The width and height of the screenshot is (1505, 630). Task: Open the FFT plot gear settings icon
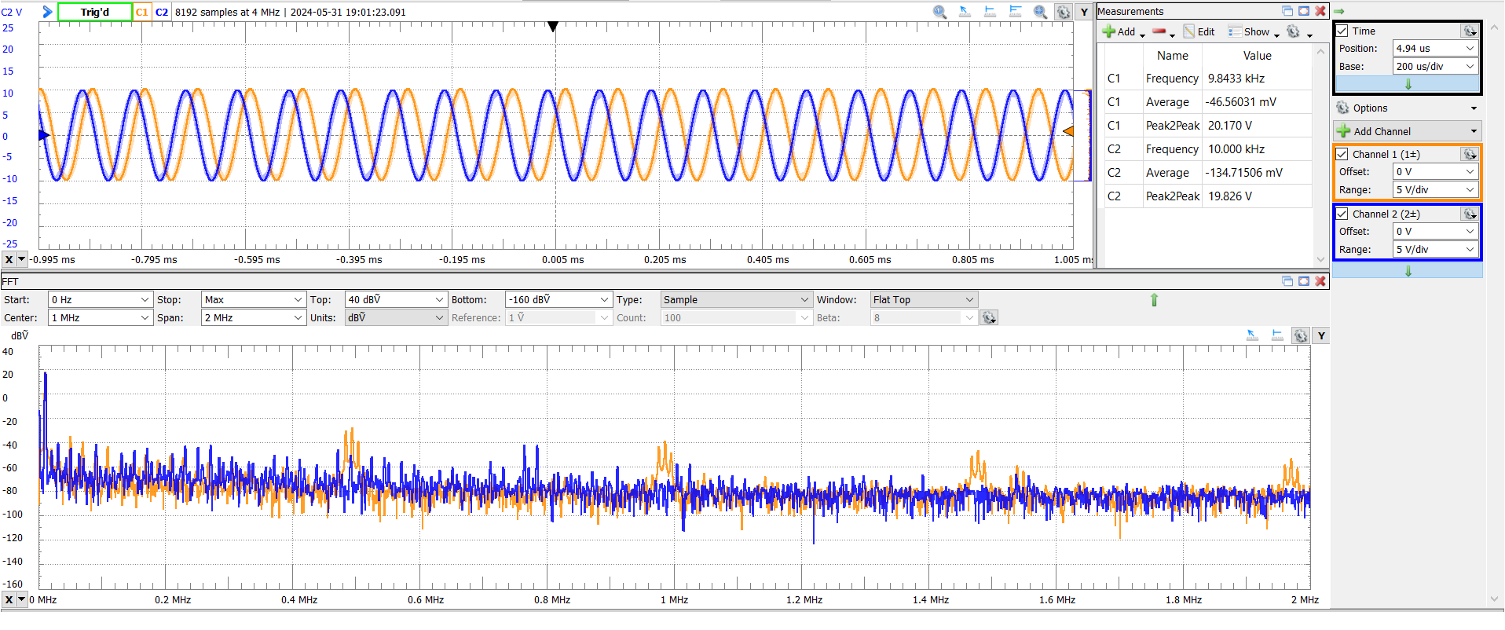pos(1301,336)
